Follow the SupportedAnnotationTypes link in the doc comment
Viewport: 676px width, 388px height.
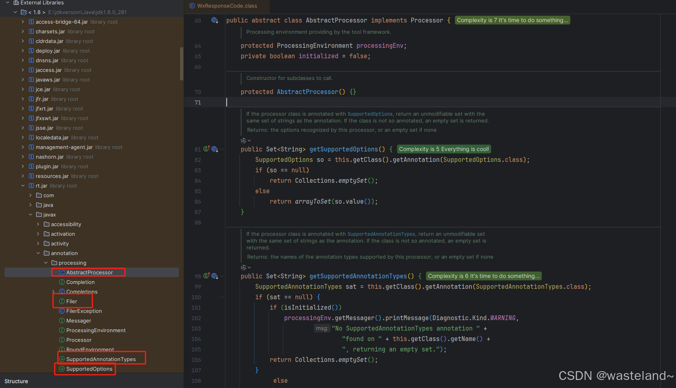pos(381,234)
